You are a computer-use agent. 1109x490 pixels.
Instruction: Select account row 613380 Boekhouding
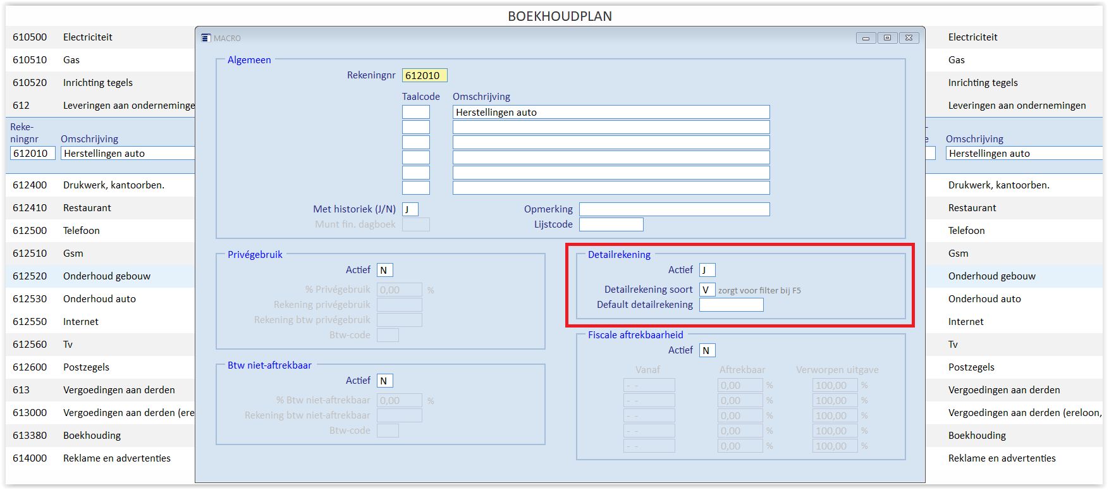(101, 436)
